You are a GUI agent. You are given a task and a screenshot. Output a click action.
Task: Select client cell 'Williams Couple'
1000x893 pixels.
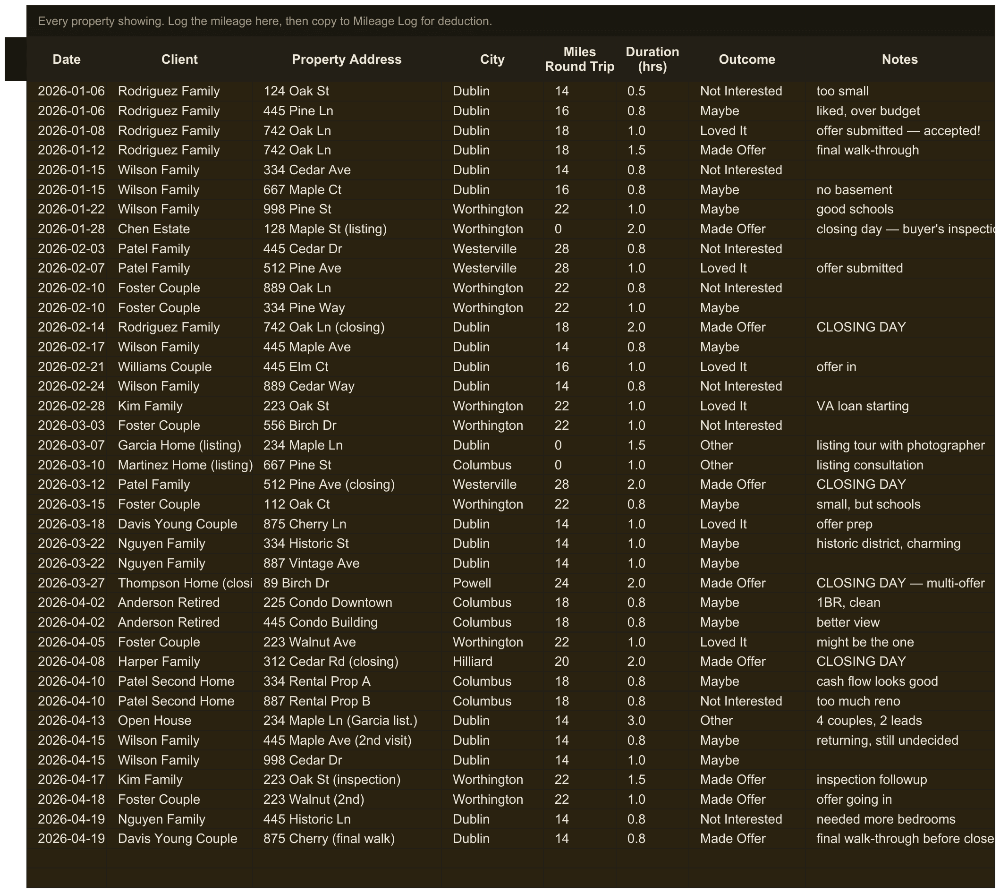click(179, 366)
